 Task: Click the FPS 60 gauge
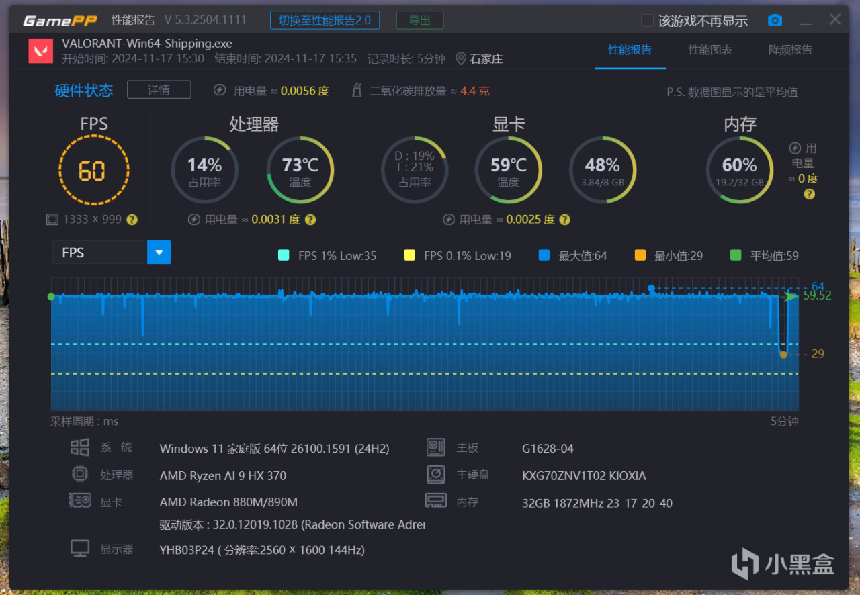pyautogui.click(x=93, y=170)
